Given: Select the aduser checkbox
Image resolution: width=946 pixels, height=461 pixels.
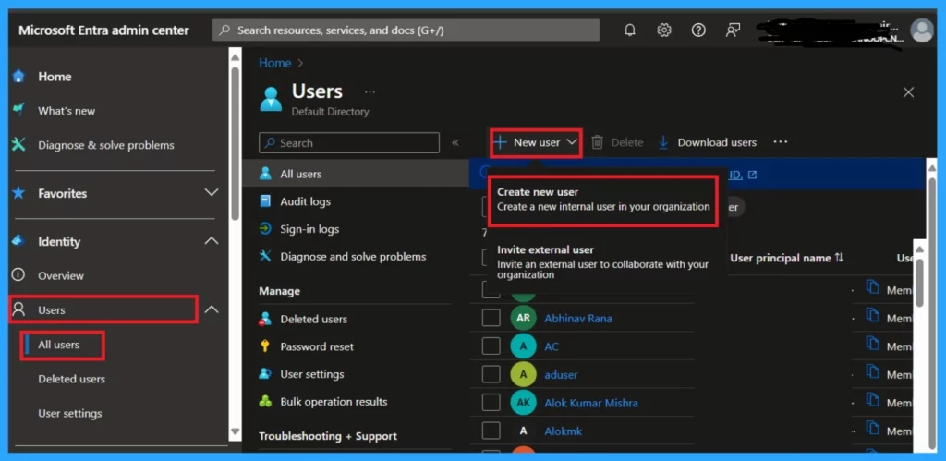Looking at the screenshot, I should pos(491,375).
